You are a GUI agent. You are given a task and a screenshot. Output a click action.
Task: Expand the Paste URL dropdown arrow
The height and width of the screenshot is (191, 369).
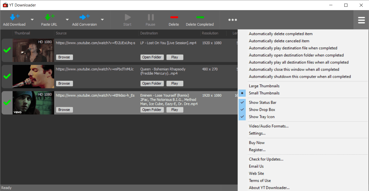click(x=67, y=20)
